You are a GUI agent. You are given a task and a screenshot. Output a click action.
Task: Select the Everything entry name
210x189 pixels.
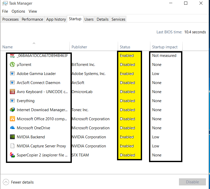[26, 101]
